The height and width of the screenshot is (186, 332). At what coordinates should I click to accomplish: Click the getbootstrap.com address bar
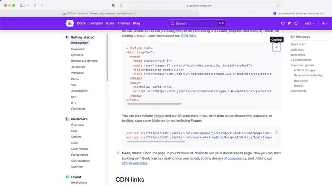point(199,6)
